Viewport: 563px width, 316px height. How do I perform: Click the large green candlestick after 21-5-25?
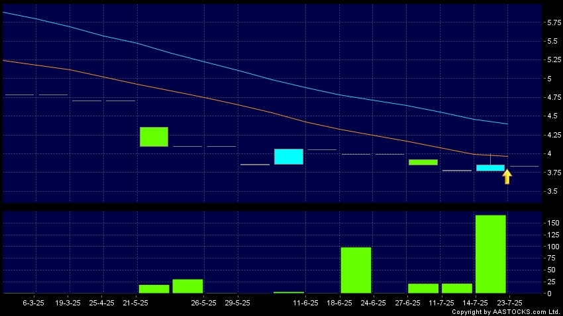point(154,137)
